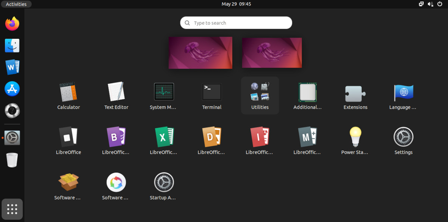Launch the Settings app

click(x=403, y=136)
